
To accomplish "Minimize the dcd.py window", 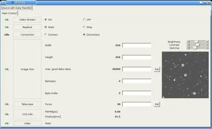I will tap(201, 3).
